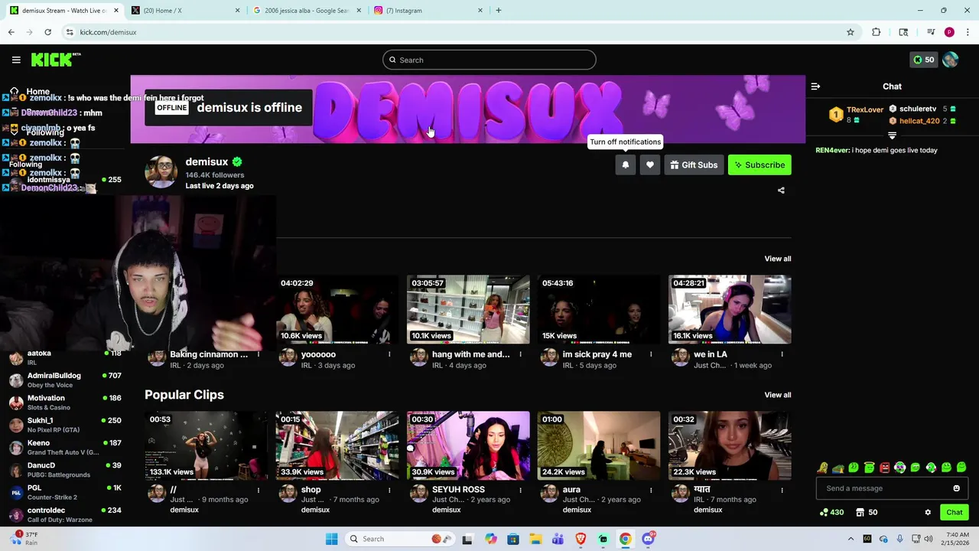Open controldec channel in sidebar
The height and width of the screenshot is (551, 979).
[x=64, y=515]
